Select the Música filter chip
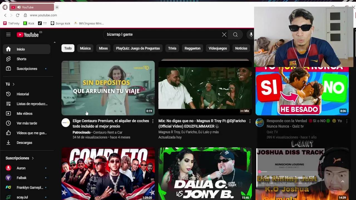The image size is (356, 200). point(85,48)
